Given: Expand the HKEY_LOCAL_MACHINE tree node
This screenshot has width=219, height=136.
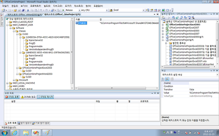Looking at the screenshot, I should (x=7, y=83).
